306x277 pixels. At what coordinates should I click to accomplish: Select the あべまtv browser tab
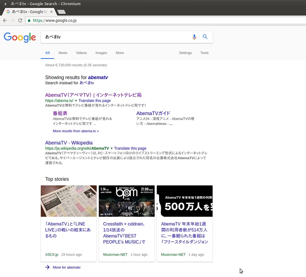pyautogui.click(x=29, y=12)
